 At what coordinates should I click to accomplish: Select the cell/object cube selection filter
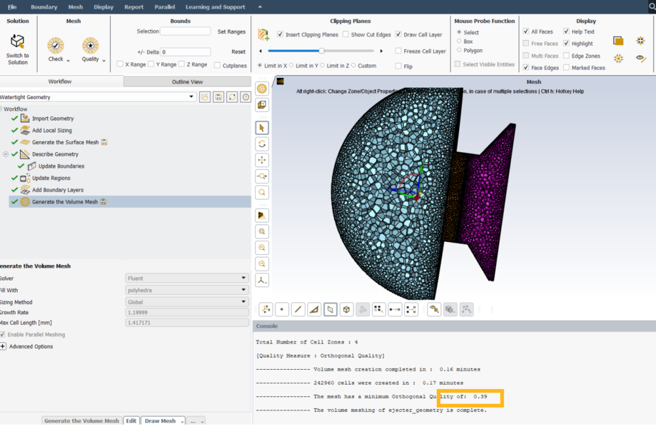[346, 309]
